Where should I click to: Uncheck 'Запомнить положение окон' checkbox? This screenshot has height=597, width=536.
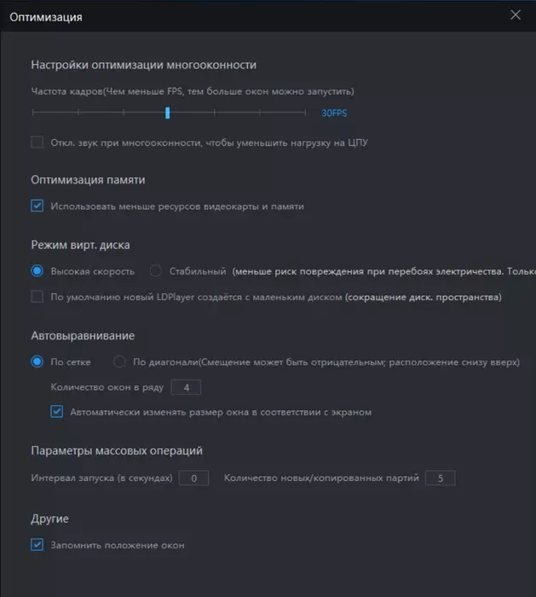coord(37,545)
